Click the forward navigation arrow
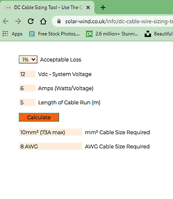This screenshot has height=199, width=173. [x=18, y=21]
